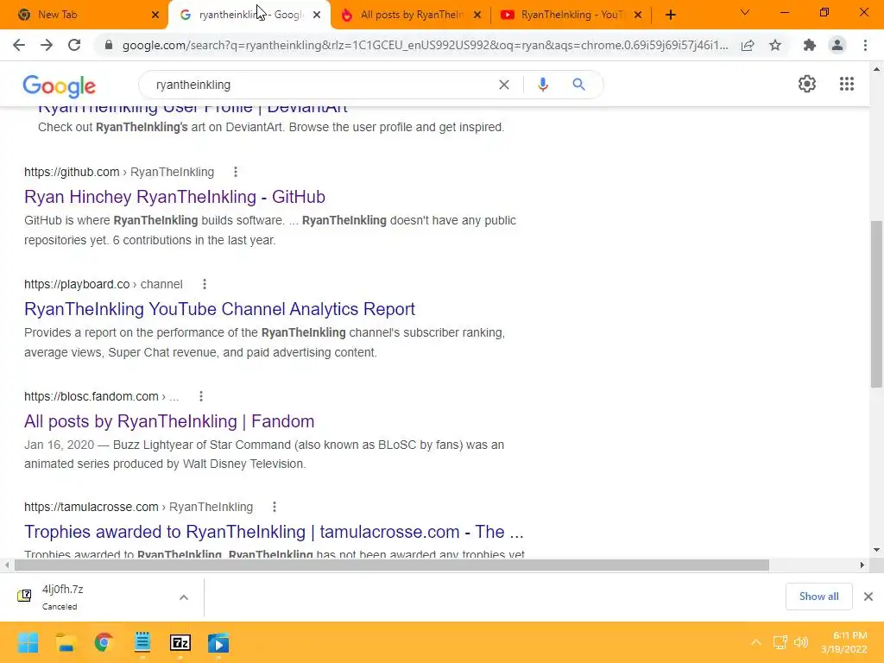Open options for github.com result
Viewport: 884px width, 663px height.
pos(236,172)
